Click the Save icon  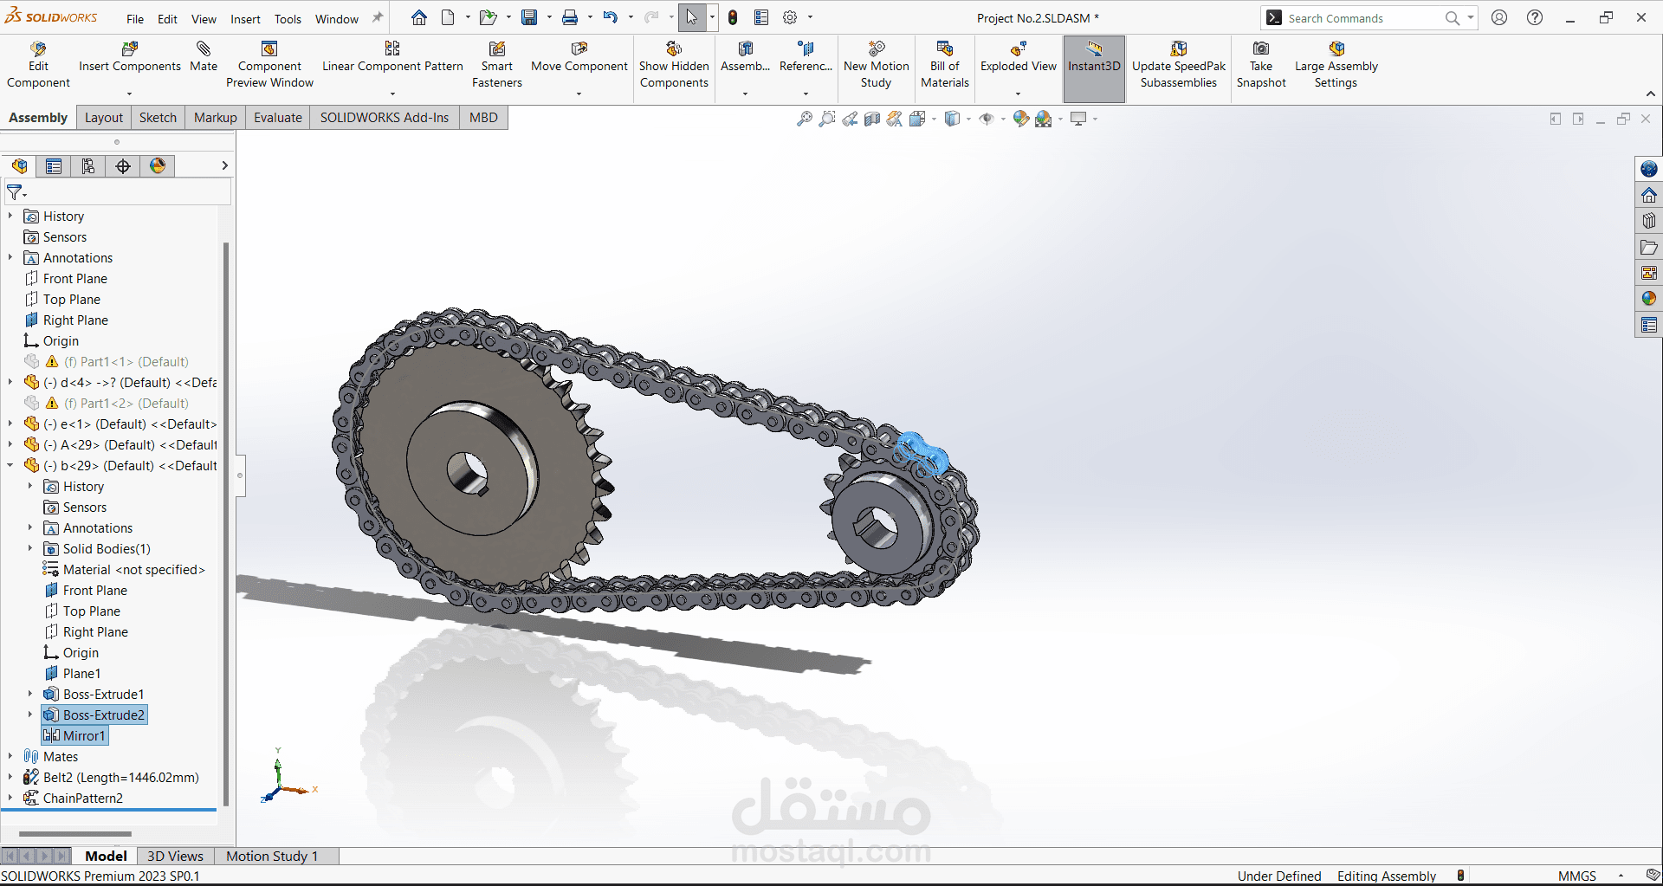click(x=529, y=17)
